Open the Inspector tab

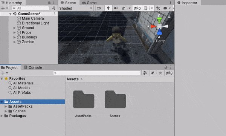click(187, 3)
